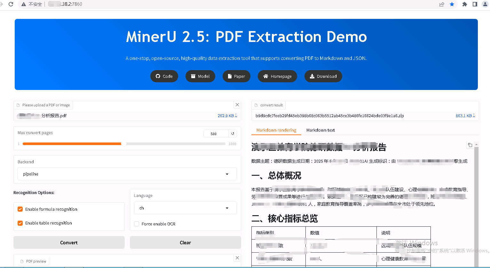Share this page via address bar icon
This screenshot has height=268, width=490.
pos(442,4)
